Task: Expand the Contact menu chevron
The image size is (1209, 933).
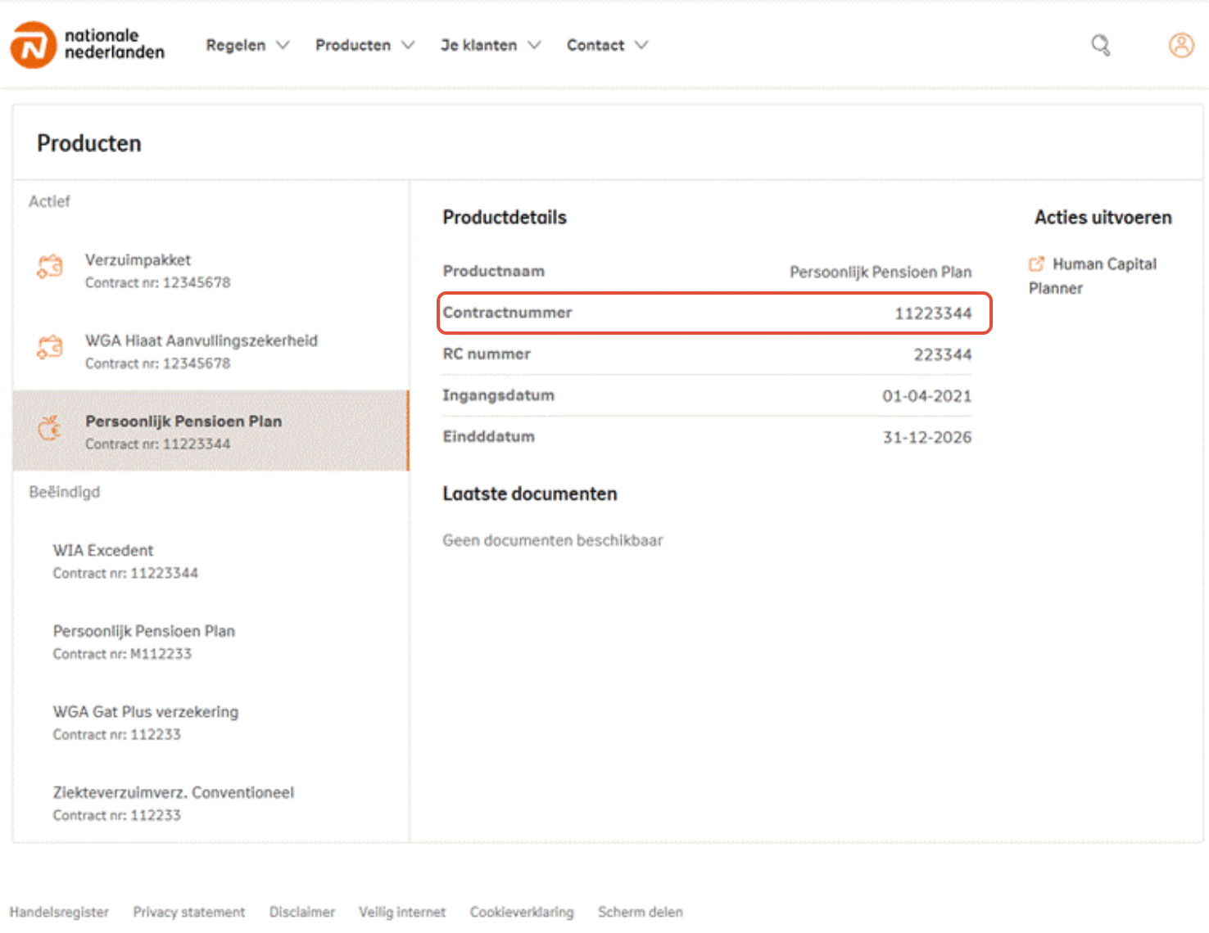Action: (x=641, y=45)
